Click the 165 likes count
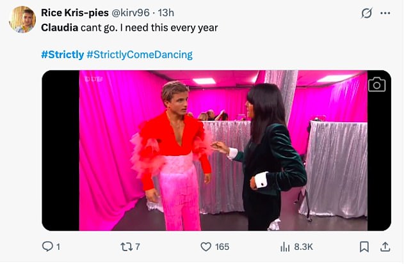 [x=221, y=247]
